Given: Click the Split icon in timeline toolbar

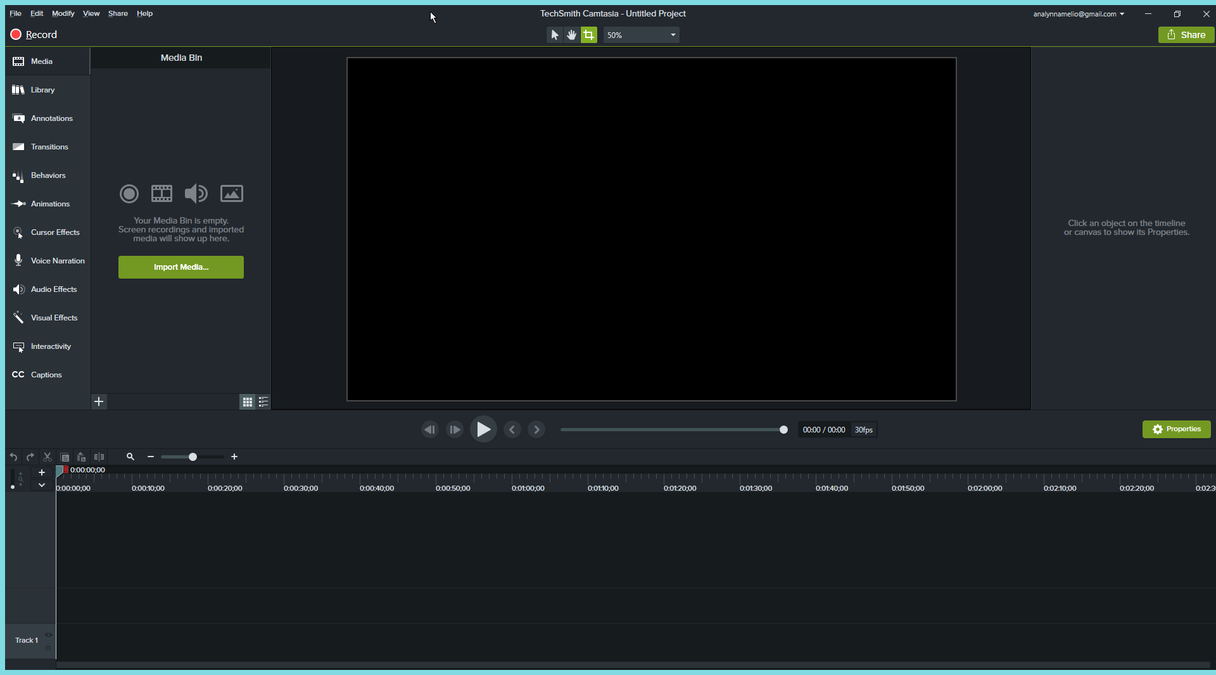Looking at the screenshot, I should pyautogui.click(x=99, y=457).
